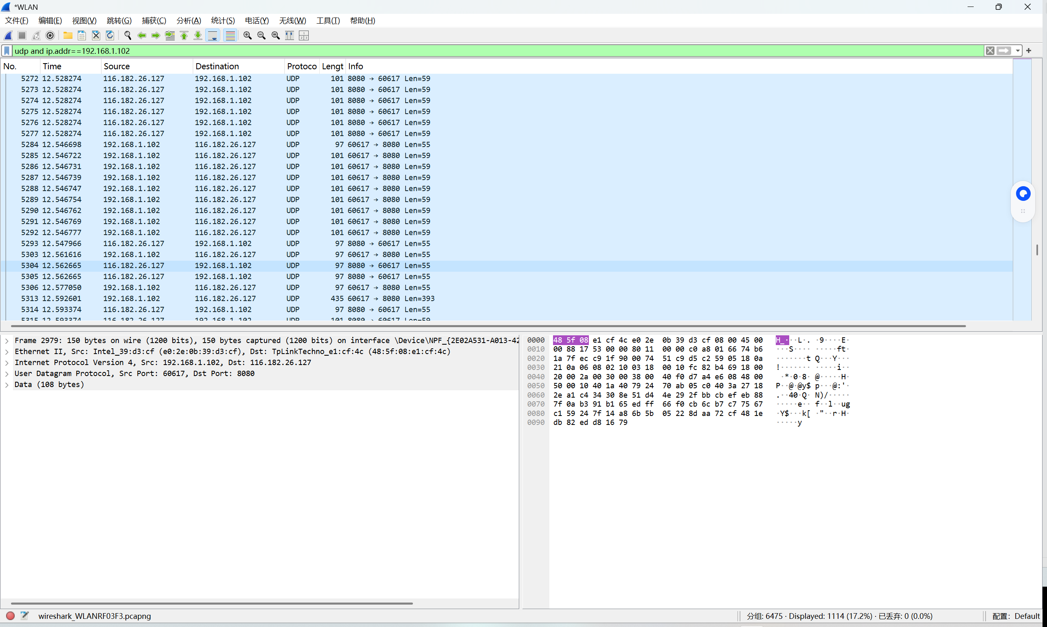Viewport: 1047px width, 627px height.
Task: Click the capture status indicator in the status bar
Action: tap(11, 616)
